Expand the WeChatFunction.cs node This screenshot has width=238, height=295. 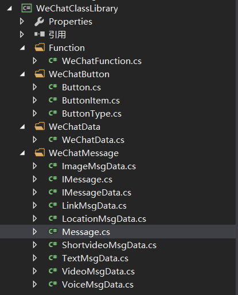35,61
